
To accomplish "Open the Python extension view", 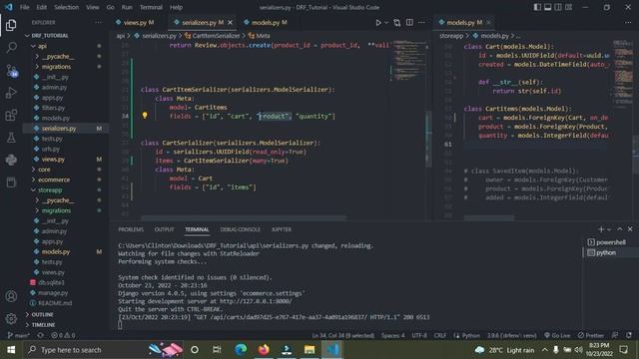I will (11, 160).
